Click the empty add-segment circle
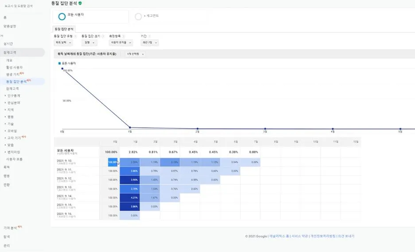The width and height of the screenshot is (415, 252). point(138,17)
